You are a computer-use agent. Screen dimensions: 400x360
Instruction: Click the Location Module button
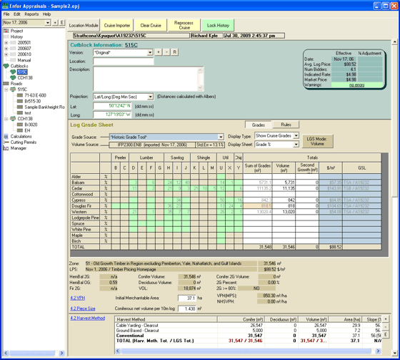pos(84,25)
